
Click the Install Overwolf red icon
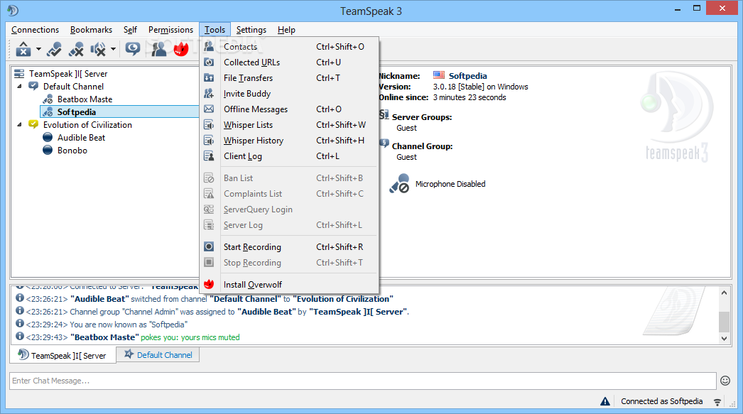point(209,284)
